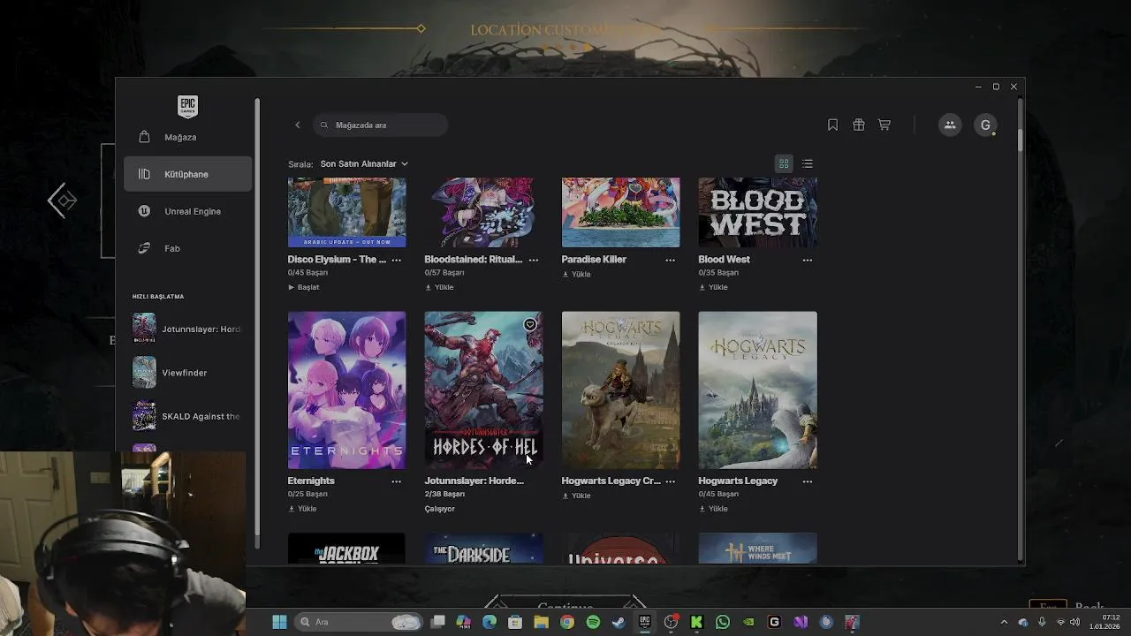
Task: Open the shopping cart
Action: (x=884, y=125)
